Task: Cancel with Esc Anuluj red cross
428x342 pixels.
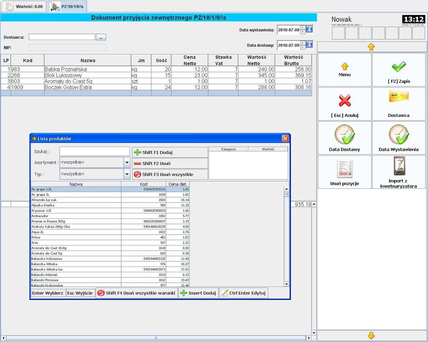Action: click(344, 104)
